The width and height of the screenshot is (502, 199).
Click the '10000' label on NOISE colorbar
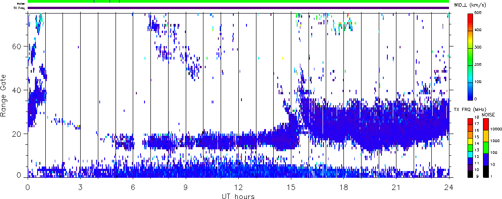[496, 129]
